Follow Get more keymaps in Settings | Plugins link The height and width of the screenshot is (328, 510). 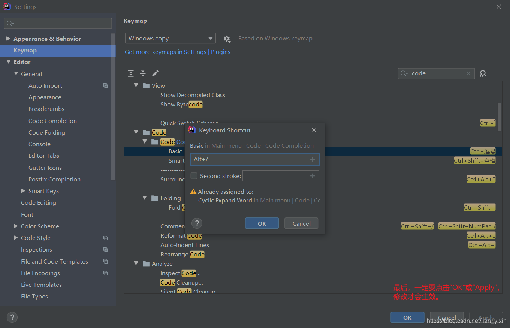pos(178,52)
